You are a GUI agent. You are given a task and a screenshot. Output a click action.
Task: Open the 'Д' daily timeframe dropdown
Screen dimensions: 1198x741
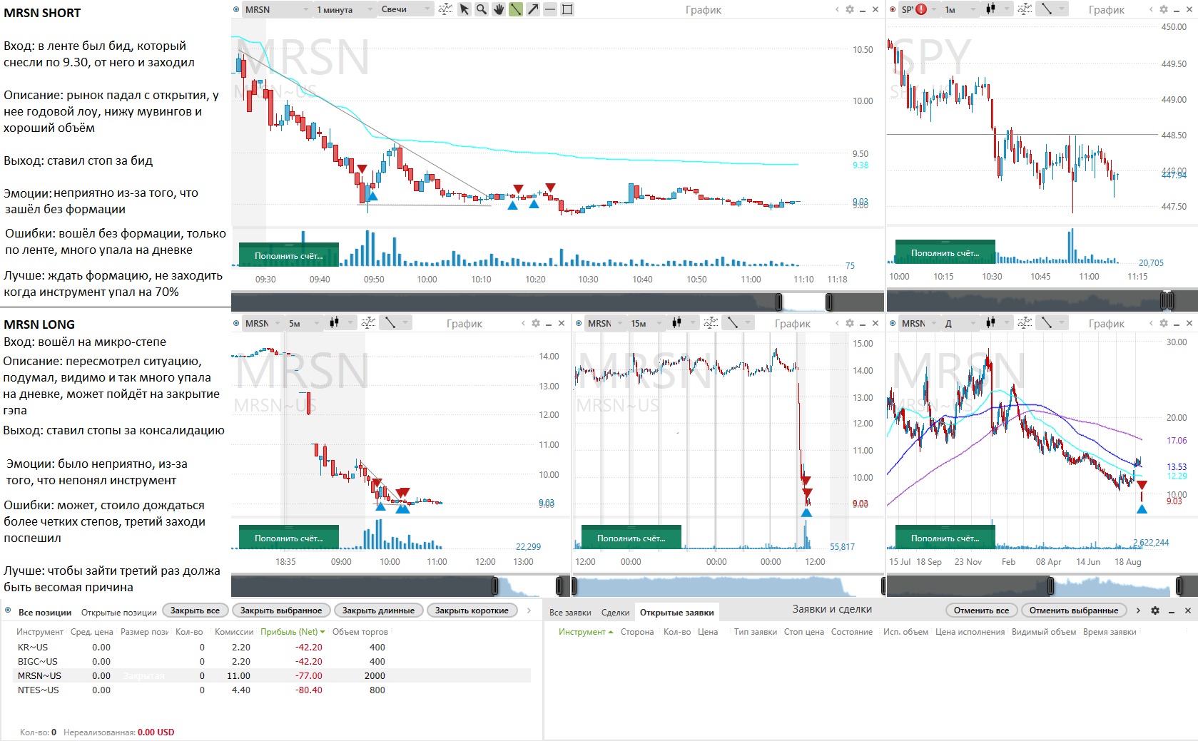(960, 323)
